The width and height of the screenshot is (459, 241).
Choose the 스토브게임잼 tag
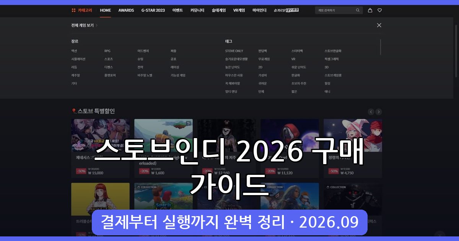tap(333, 75)
